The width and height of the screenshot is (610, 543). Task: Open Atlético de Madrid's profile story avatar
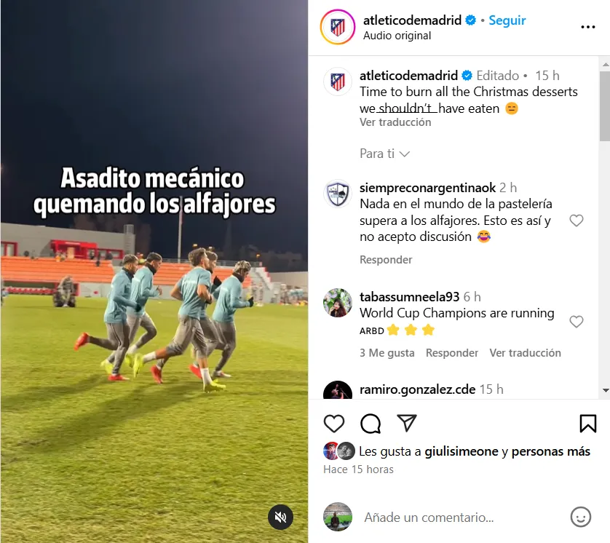(x=337, y=27)
